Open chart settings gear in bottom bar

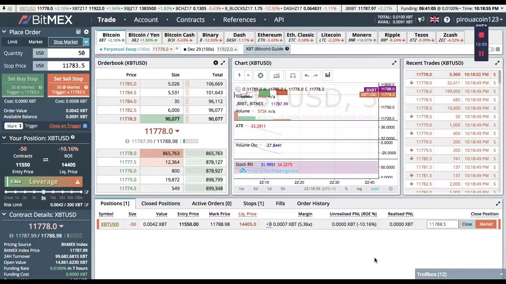click(391, 189)
